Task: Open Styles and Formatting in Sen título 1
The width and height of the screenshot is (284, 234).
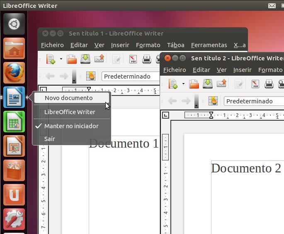Action: coord(91,76)
